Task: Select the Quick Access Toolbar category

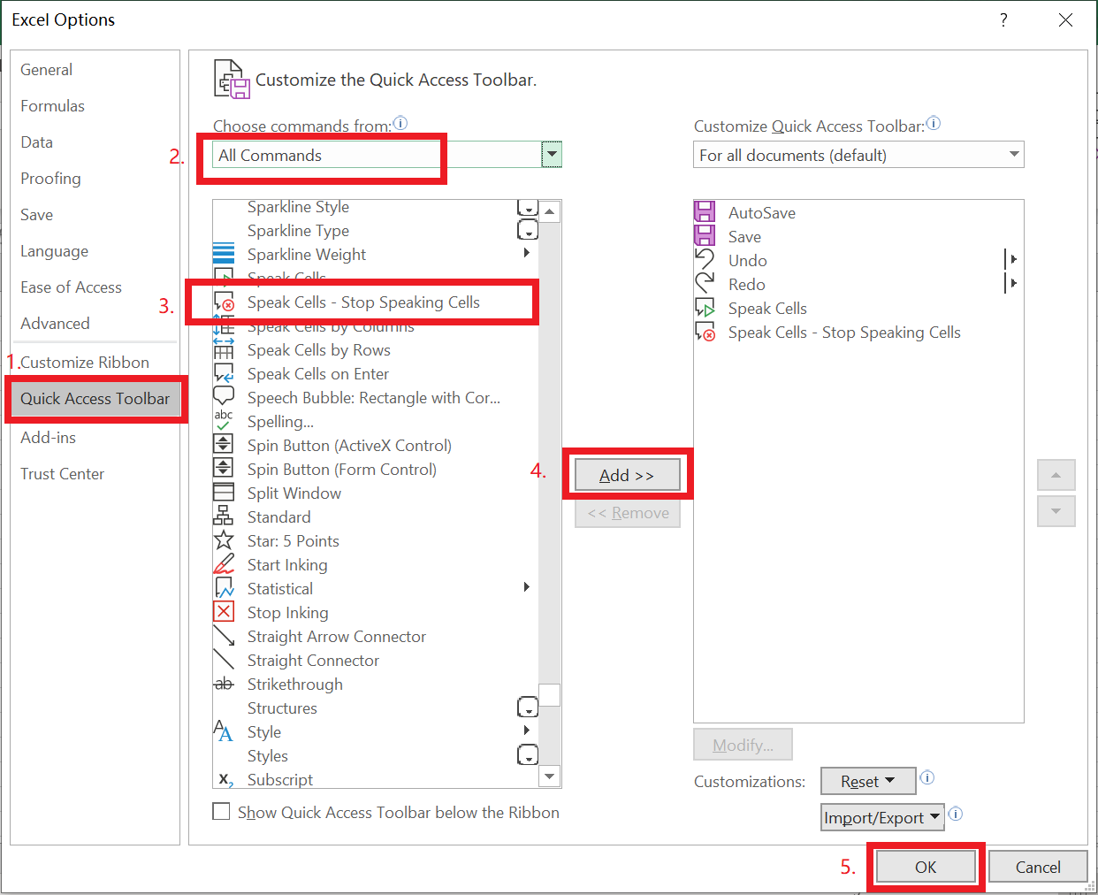Action: pyautogui.click(x=95, y=399)
